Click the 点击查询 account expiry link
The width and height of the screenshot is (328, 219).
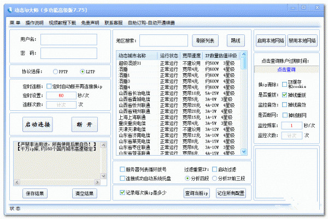(286, 70)
